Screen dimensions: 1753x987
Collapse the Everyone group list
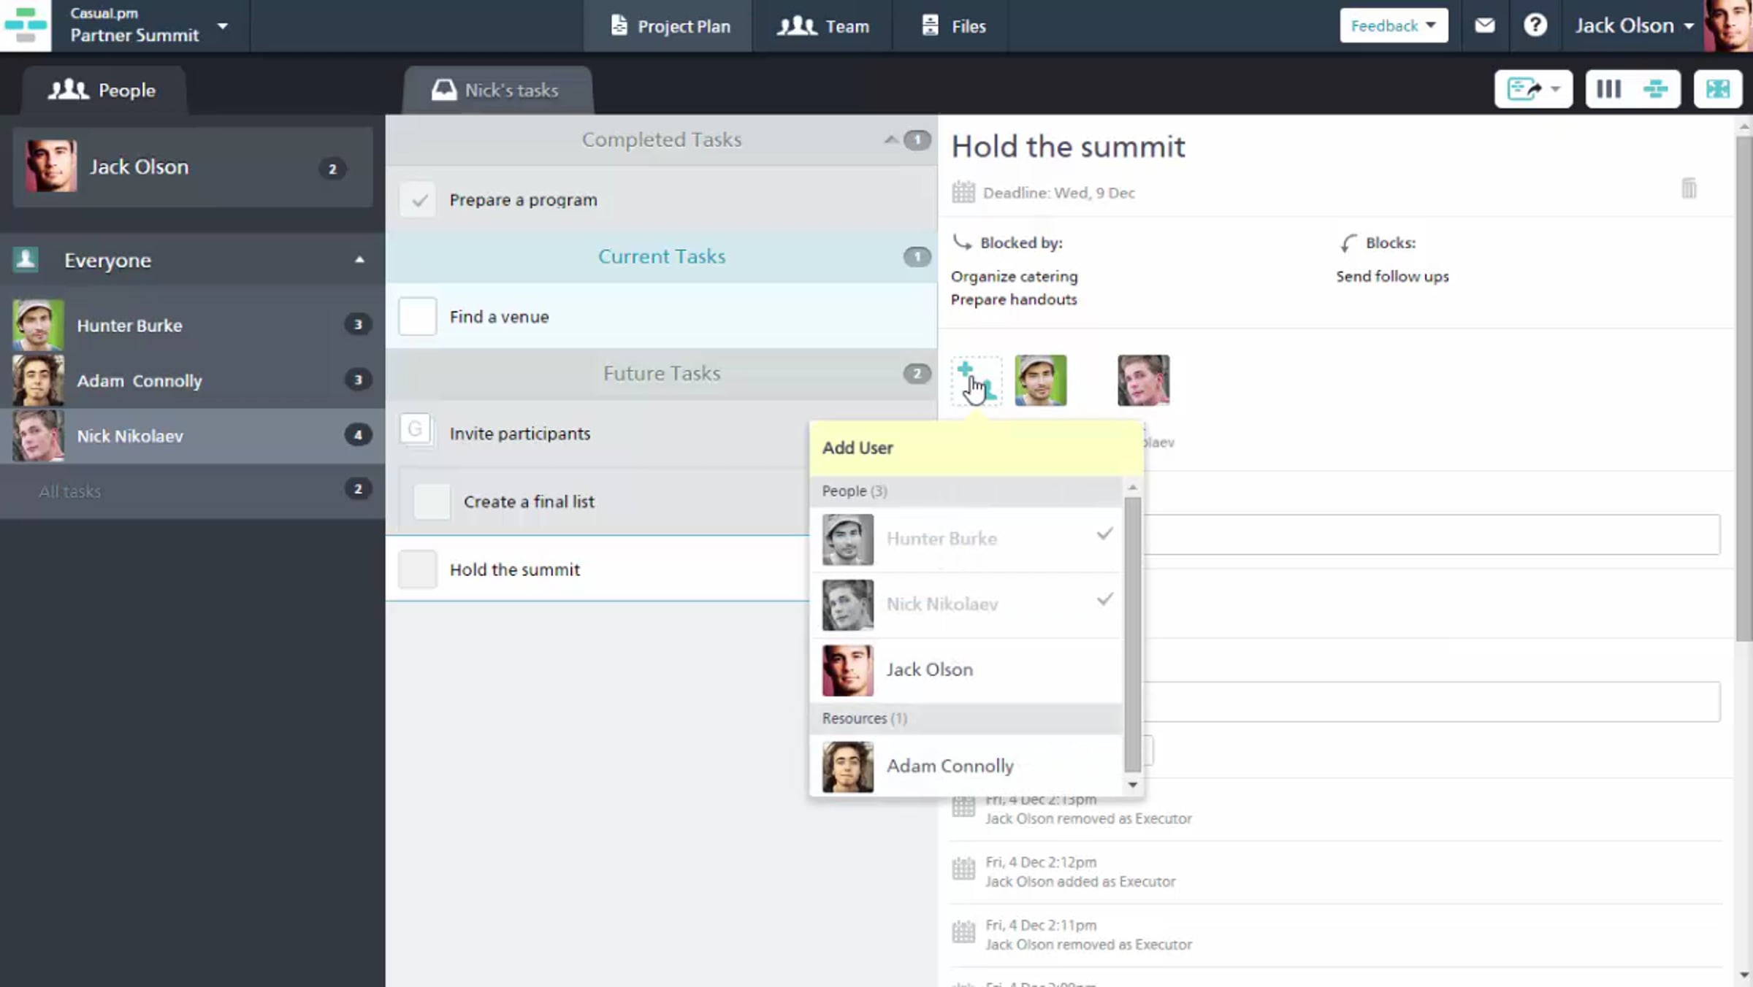pyautogui.click(x=359, y=260)
